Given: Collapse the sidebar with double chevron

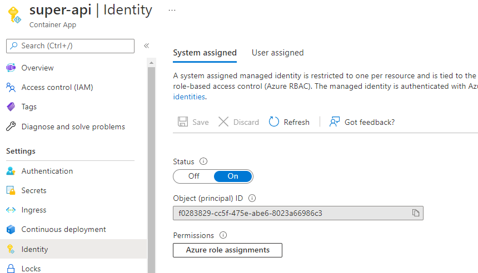Looking at the screenshot, I should [x=147, y=46].
